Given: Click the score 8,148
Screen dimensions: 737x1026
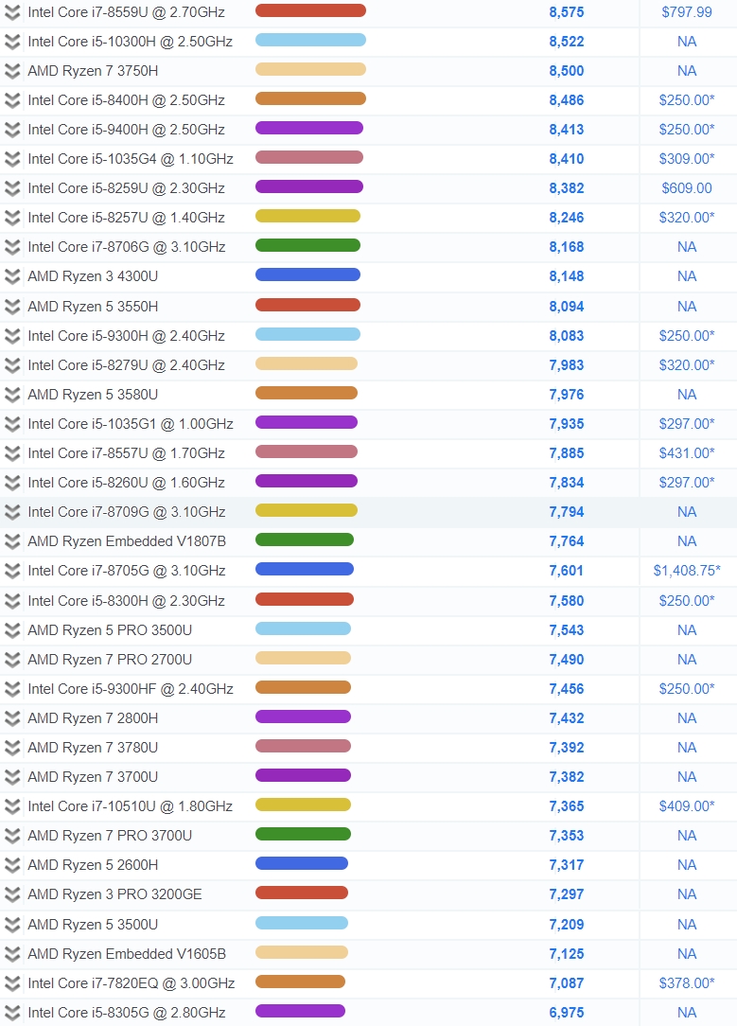Looking at the screenshot, I should pos(567,276).
